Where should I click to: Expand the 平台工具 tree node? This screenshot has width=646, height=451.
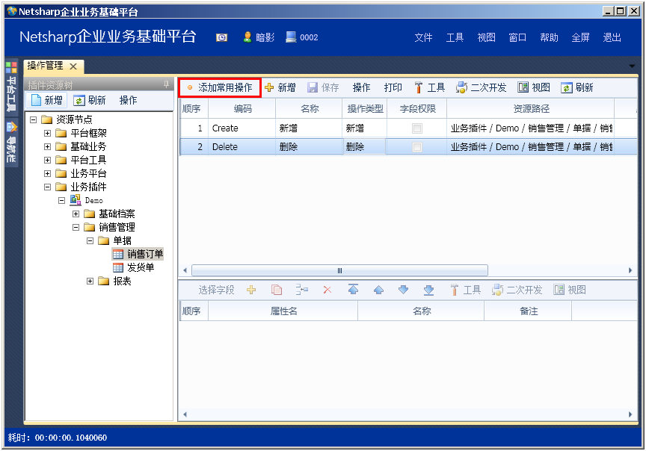coord(47,160)
